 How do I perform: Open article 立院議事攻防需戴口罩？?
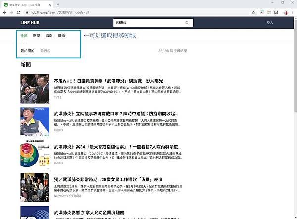tap(116, 114)
